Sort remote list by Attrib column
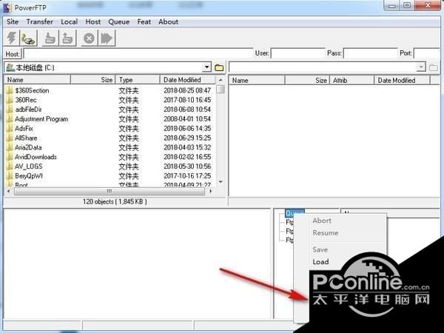Image resolution: width=444 pixels, height=333 pixels. pyautogui.click(x=352, y=81)
